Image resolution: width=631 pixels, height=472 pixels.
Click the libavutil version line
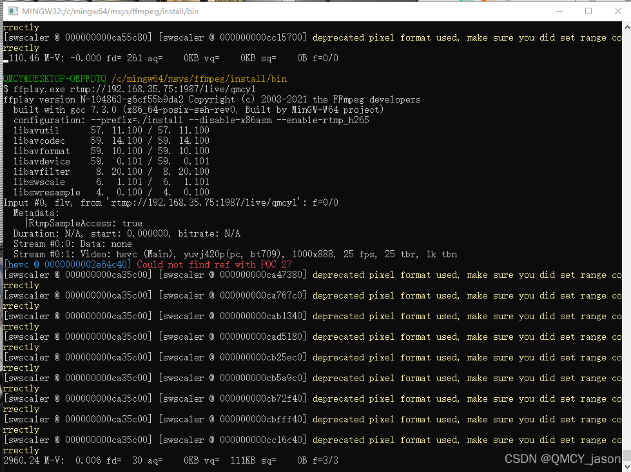112,130
